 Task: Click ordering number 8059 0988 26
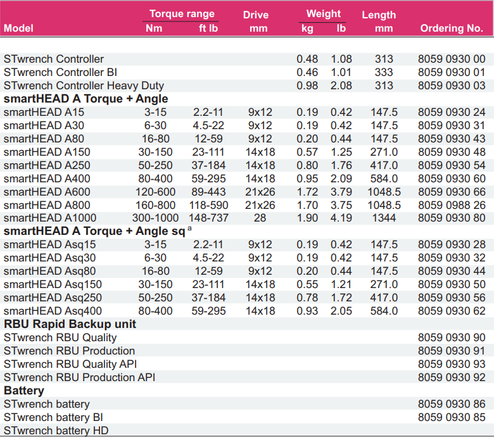point(452,205)
